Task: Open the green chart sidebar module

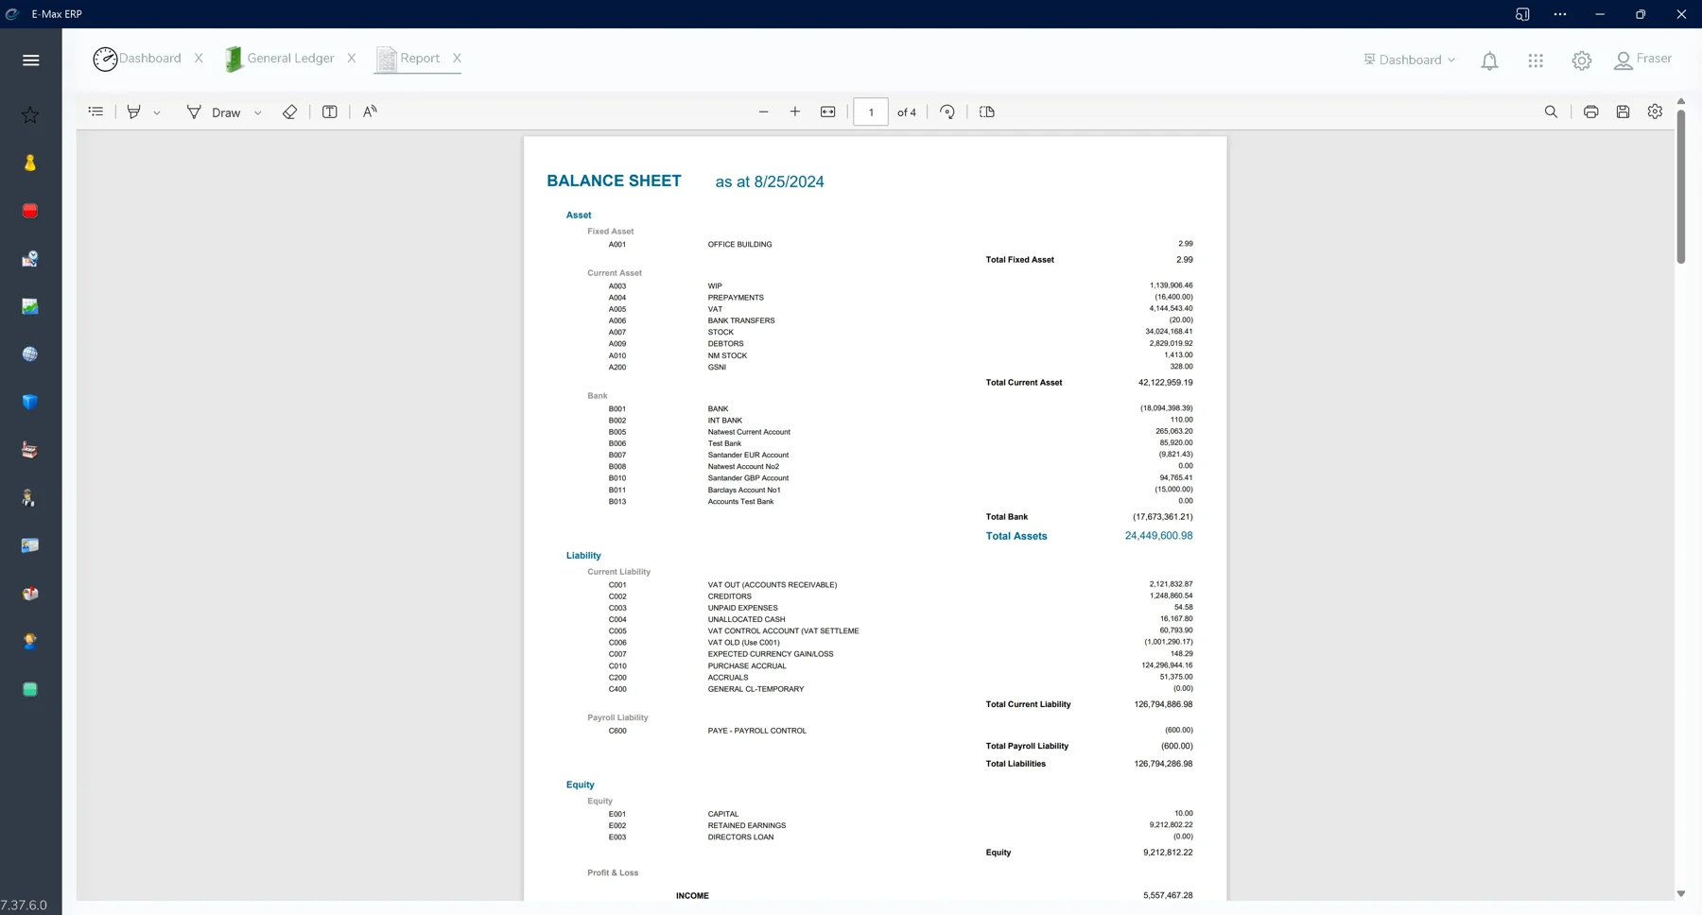Action: tap(30, 306)
